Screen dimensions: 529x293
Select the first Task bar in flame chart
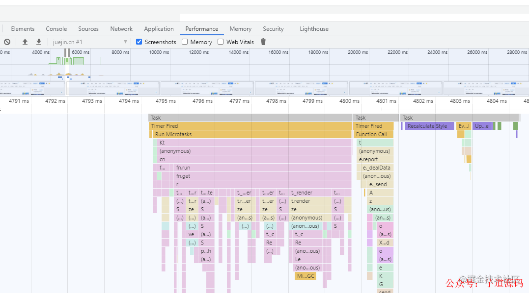[x=251, y=118]
